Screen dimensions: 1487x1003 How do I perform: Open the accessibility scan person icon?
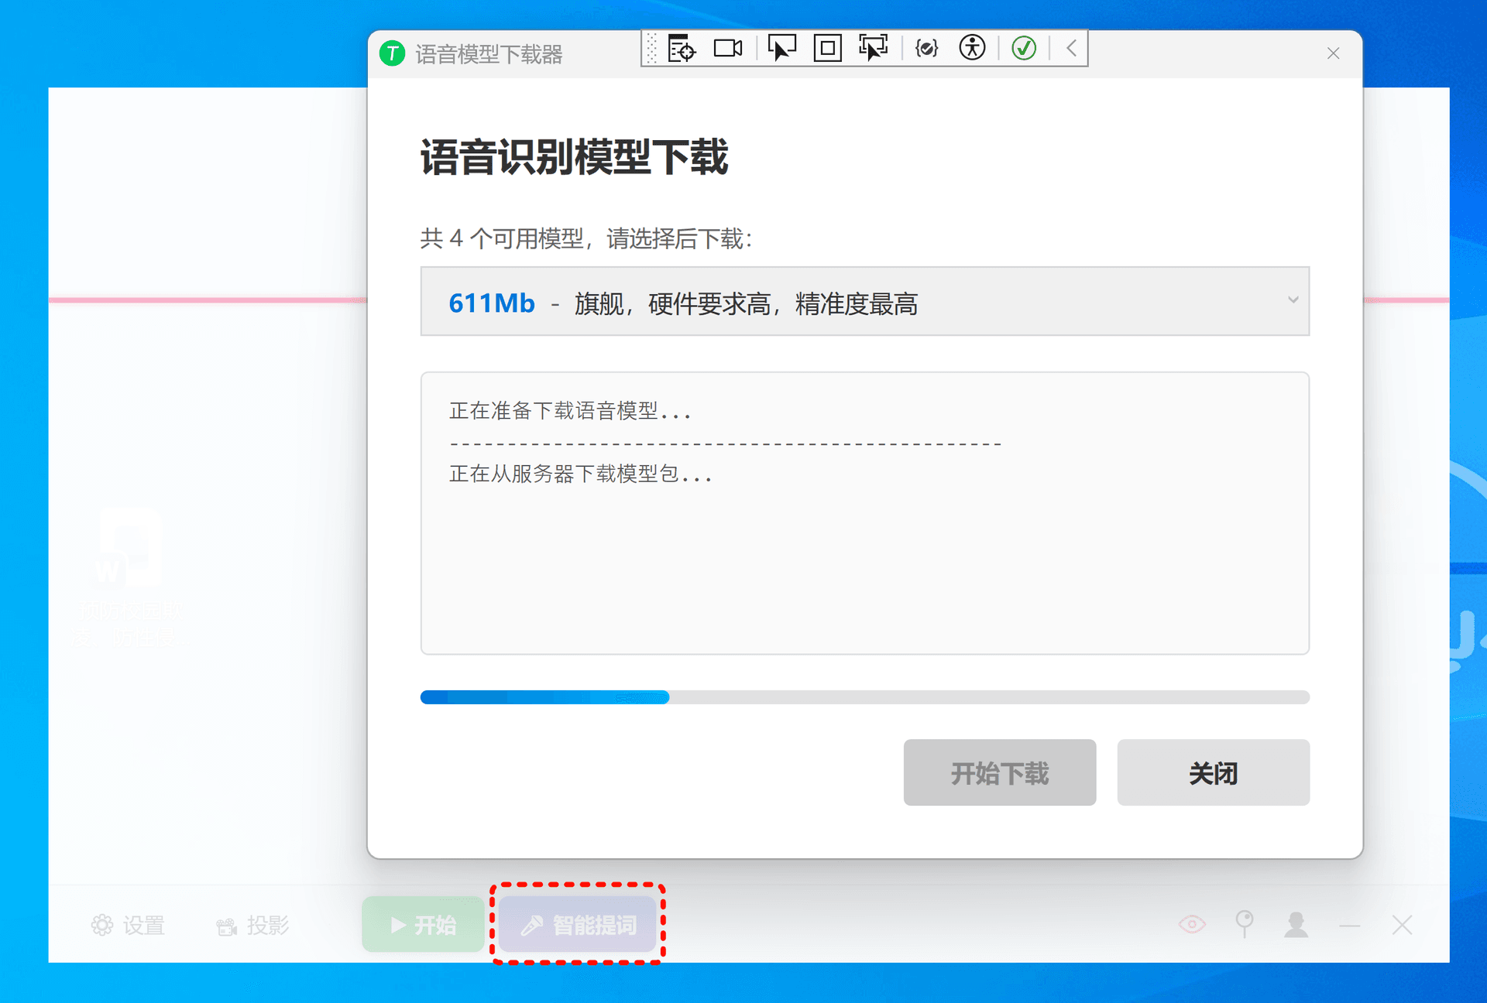point(972,49)
